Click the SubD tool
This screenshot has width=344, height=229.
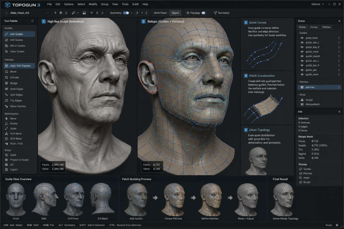(19, 155)
